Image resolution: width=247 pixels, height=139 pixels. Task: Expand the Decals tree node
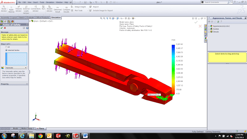coord(209,32)
